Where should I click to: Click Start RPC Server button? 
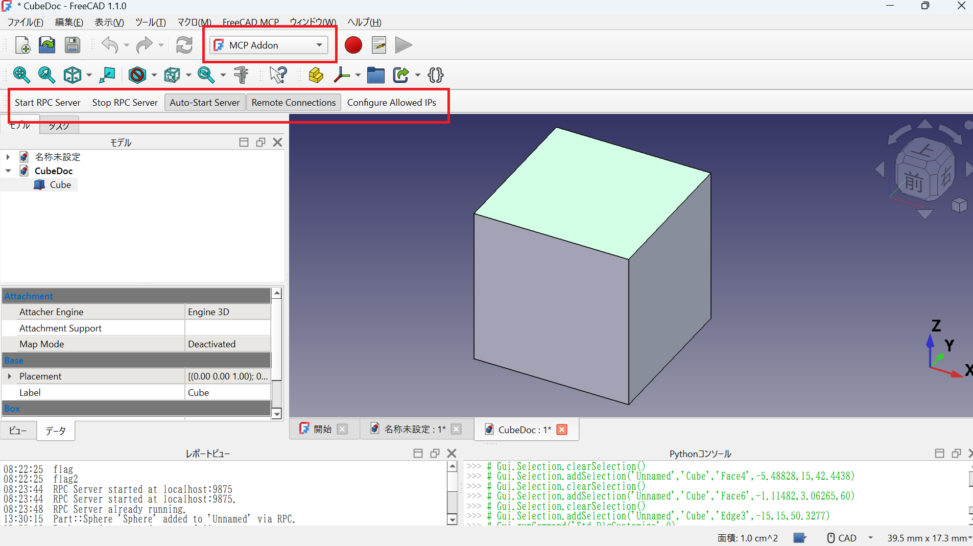(48, 103)
